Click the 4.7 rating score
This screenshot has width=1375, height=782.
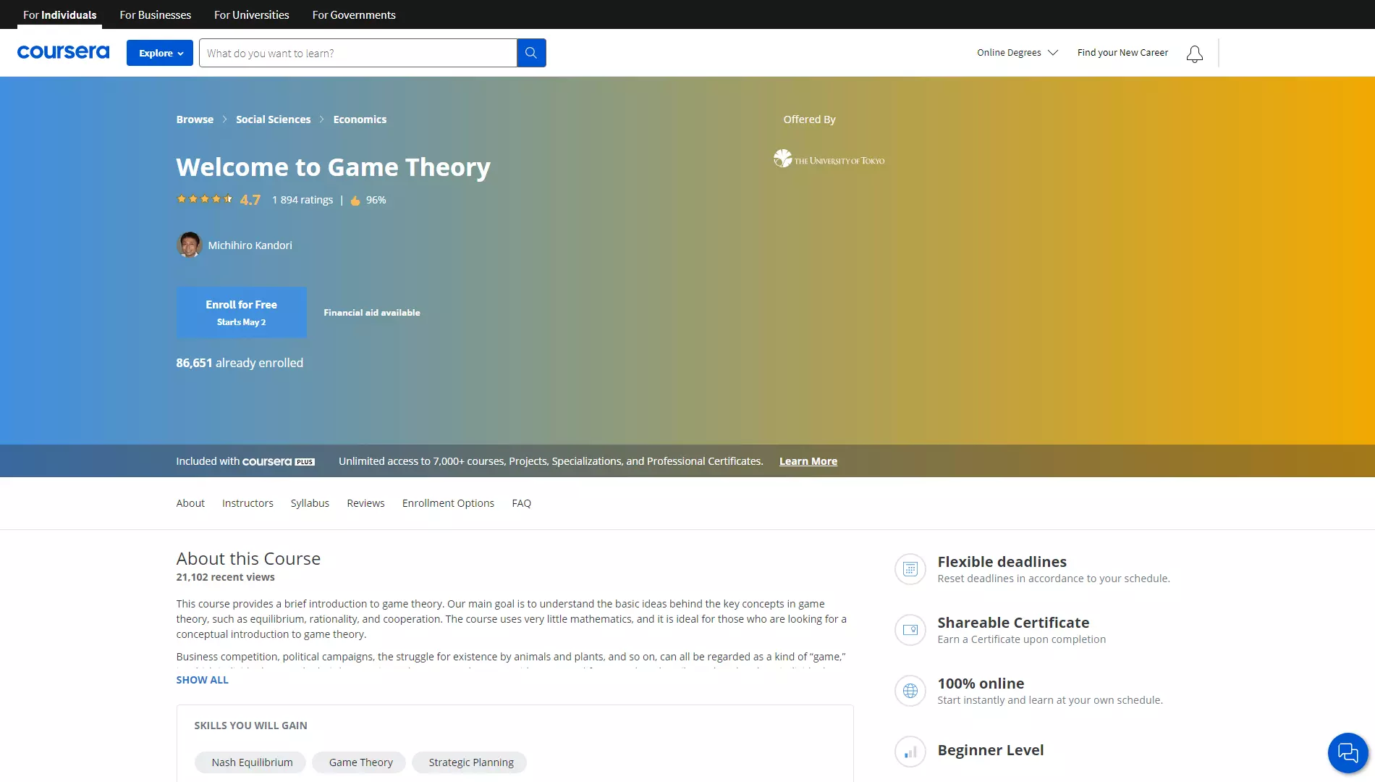[250, 200]
